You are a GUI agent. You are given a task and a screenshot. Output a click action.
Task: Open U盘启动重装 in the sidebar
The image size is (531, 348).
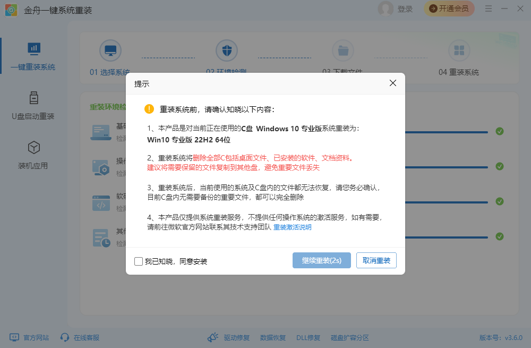(x=33, y=106)
